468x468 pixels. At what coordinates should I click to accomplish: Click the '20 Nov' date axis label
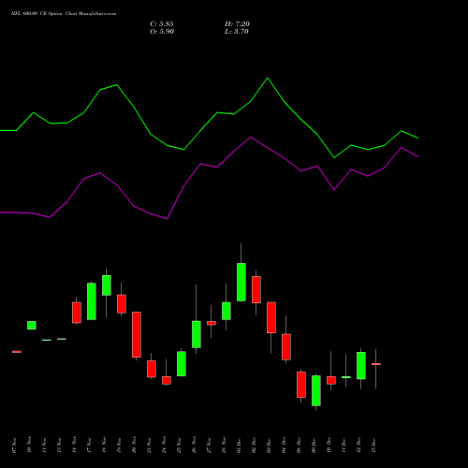point(134,446)
